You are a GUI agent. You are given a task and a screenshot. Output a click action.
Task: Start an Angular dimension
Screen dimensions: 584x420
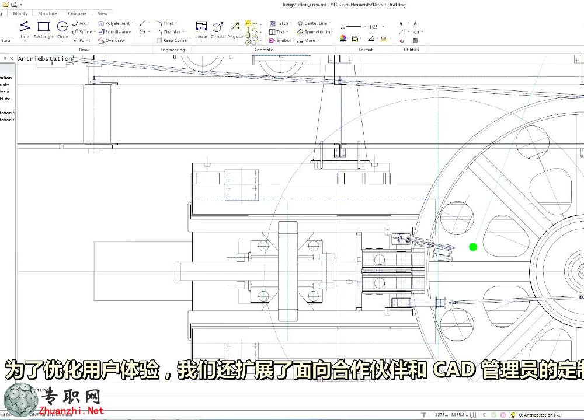(x=235, y=30)
